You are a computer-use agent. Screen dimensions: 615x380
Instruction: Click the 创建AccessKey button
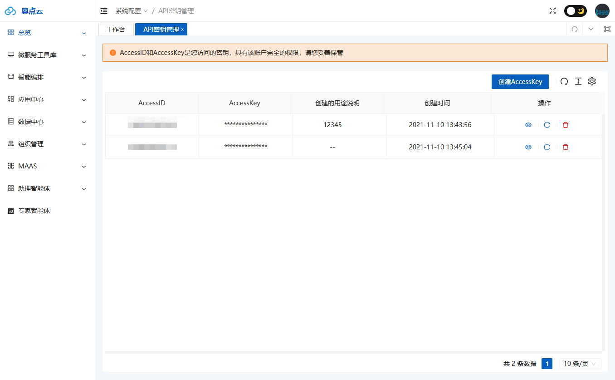(x=520, y=82)
